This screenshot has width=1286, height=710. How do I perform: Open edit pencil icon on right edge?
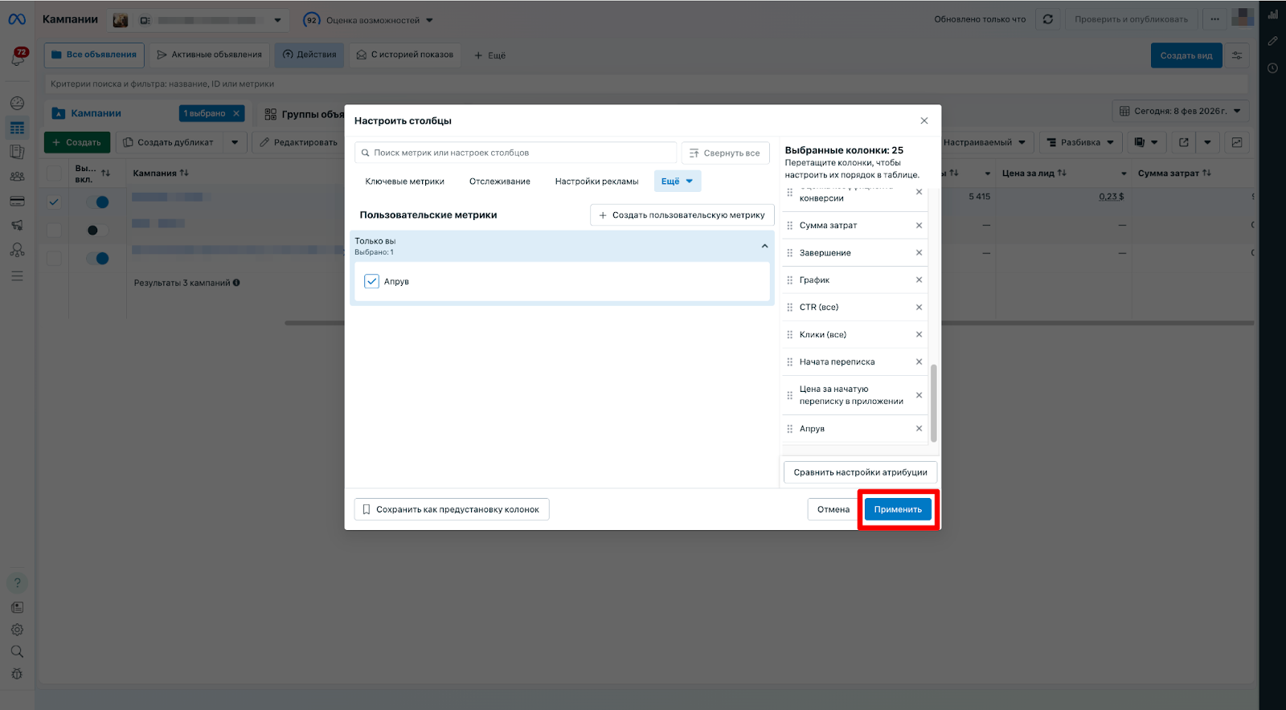point(1272,41)
